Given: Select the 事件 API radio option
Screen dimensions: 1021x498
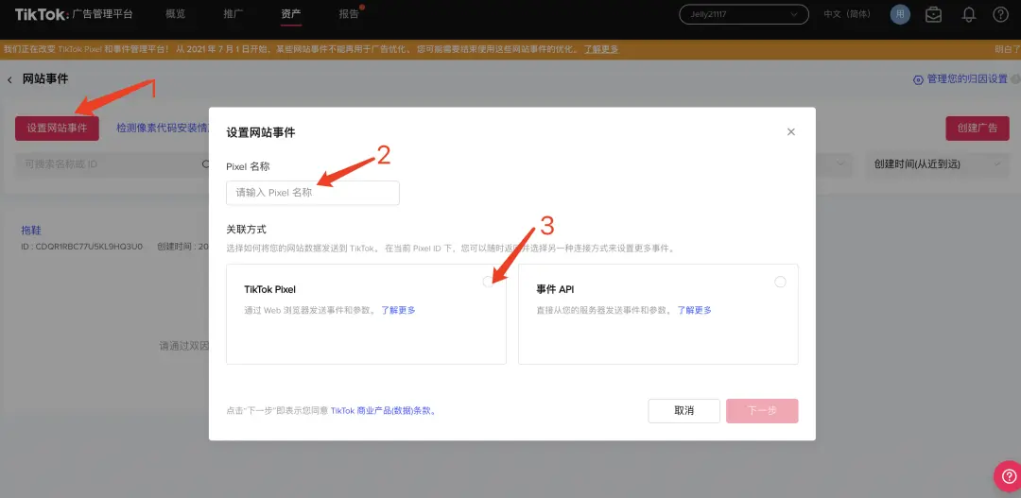Looking at the screenshot, I should pos(780,282).
